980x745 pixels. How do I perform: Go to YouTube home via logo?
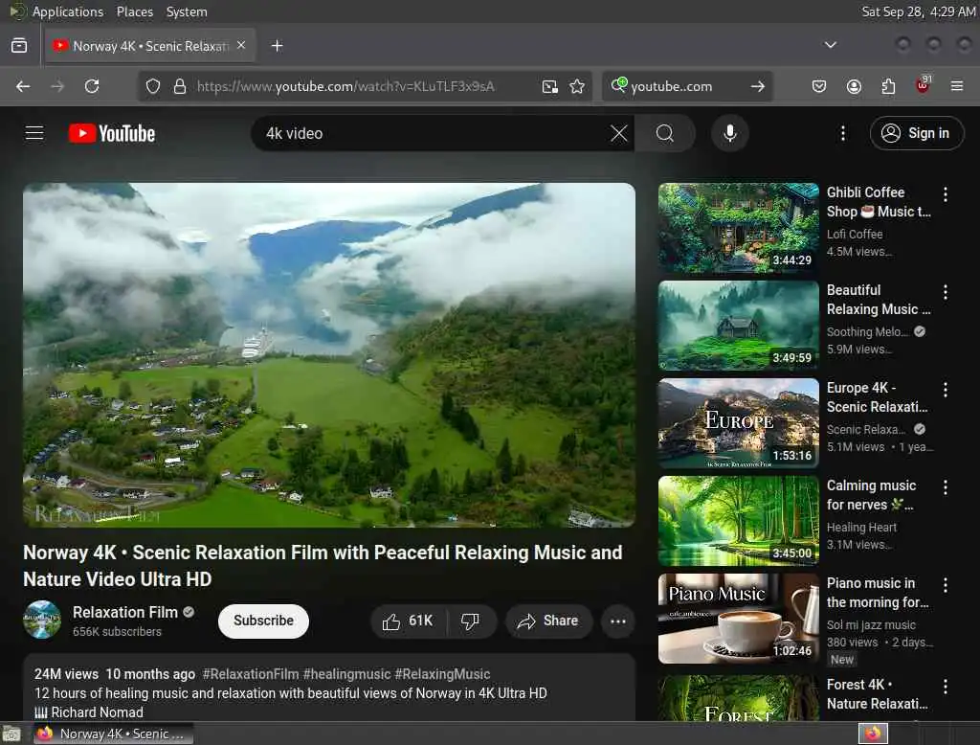[112, 133]
